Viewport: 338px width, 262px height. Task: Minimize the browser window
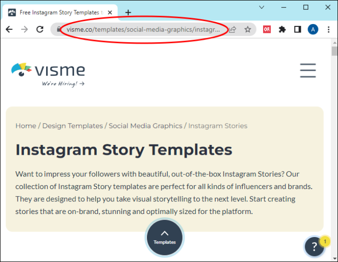click(284, 7)
